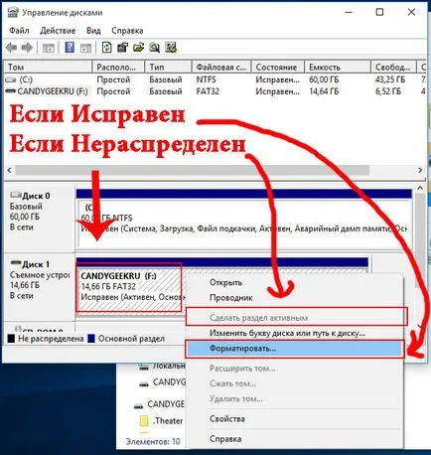Click the 6,52 ГБ free space cell
Screen dimensions: 431x455
click(x=388, y=91)
